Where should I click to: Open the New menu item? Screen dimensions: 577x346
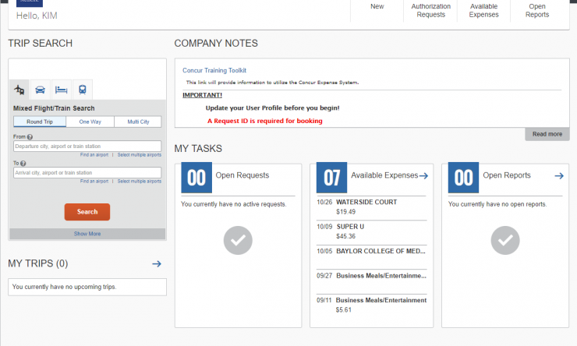click(377, 6)
